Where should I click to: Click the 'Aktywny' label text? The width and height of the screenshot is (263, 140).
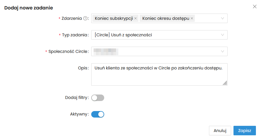tap(78, 114)
